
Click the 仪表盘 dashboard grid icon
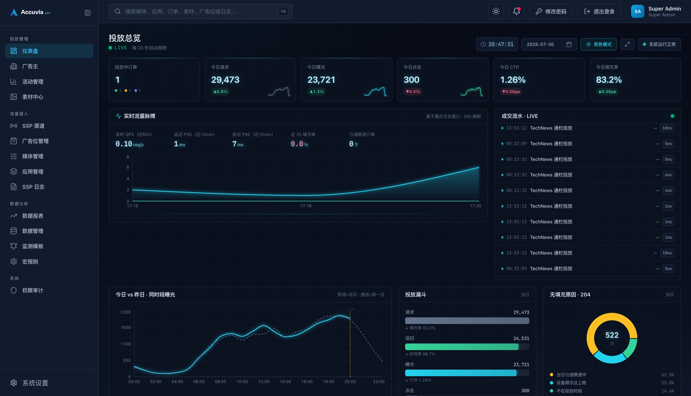pyautogui.click(x=14, y=51)
